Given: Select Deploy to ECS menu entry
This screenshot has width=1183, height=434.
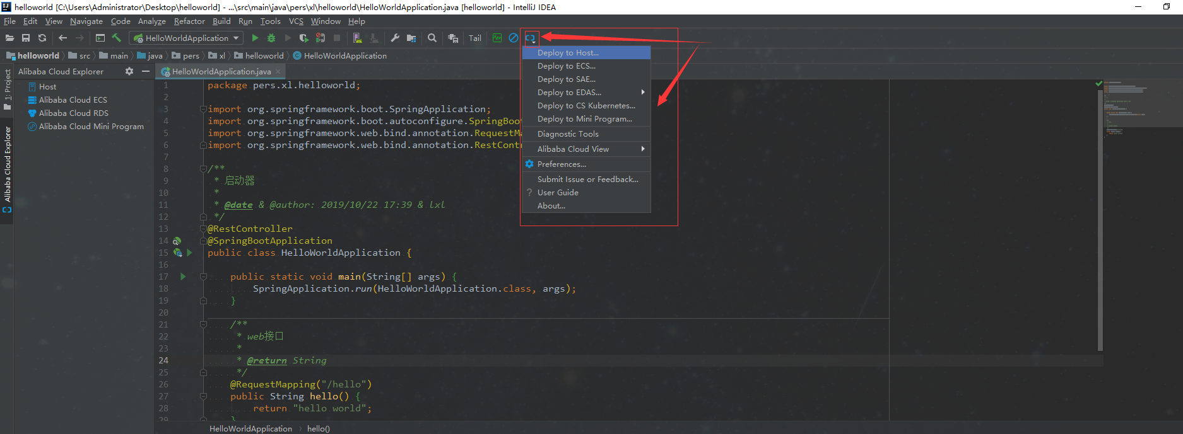Looking at the screenshot, I should click(x=586, y=66).
